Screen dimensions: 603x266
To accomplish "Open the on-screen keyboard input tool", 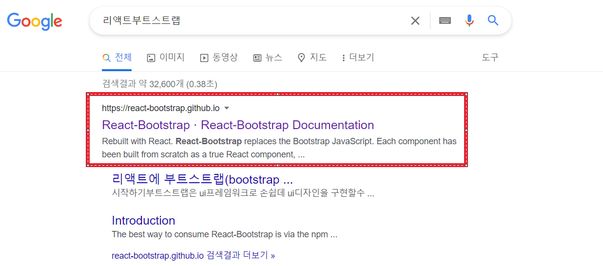I will [445, 20].
